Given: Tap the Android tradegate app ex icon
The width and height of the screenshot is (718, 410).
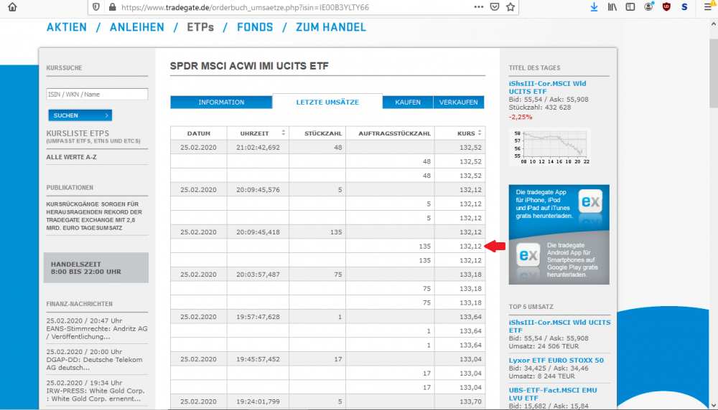Looking at the screenshot, I should click(528, 255).
